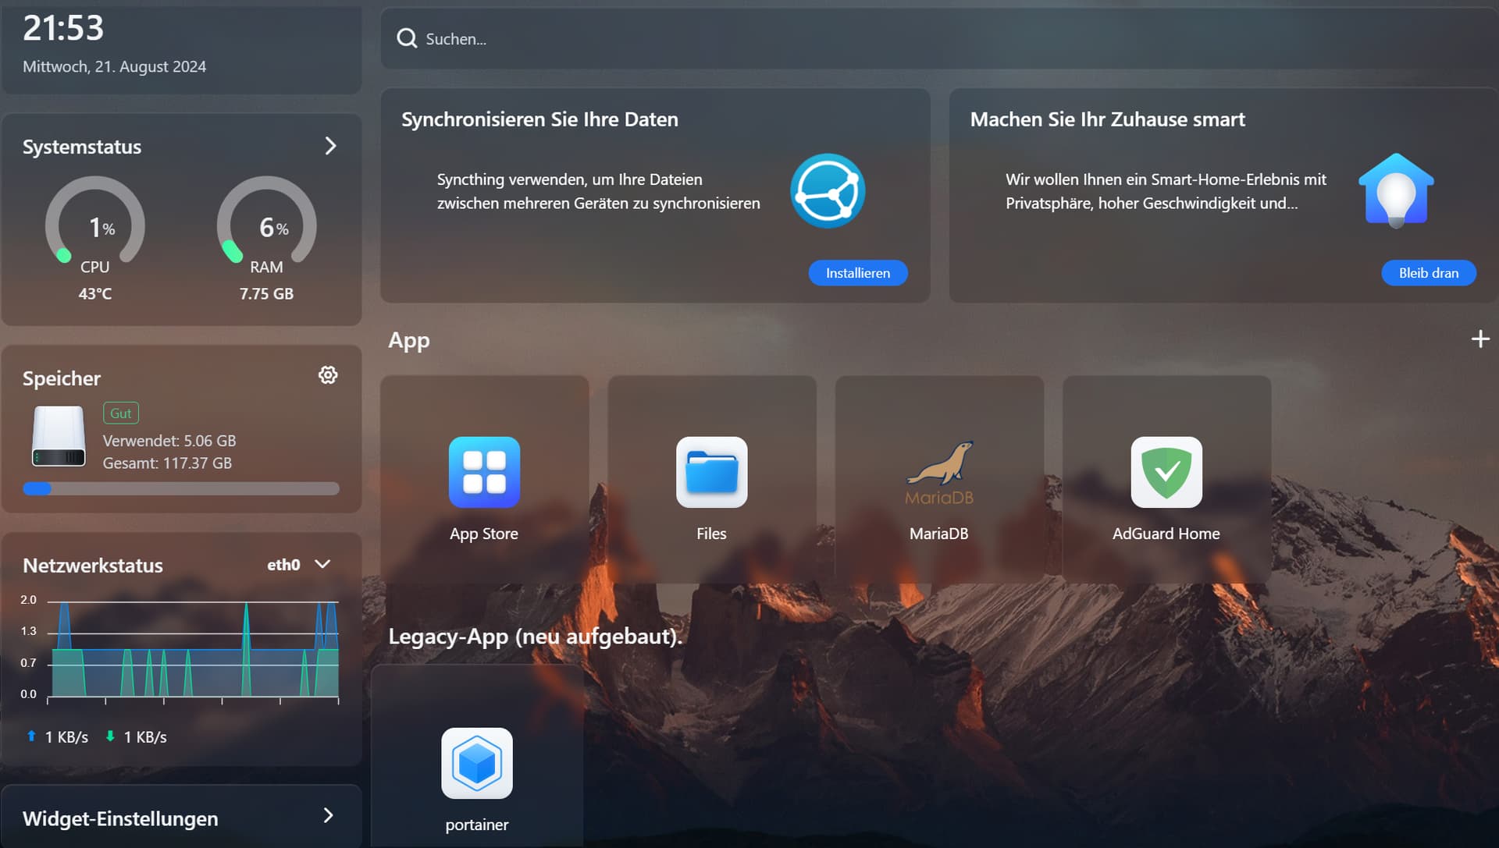The image size is (1499, 848).
Task: Click the Syncthing description text
Action: (598, 191)
